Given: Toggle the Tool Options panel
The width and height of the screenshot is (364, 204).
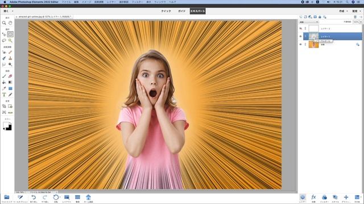Looking at the screenshot, I should [x=20, y=198].
